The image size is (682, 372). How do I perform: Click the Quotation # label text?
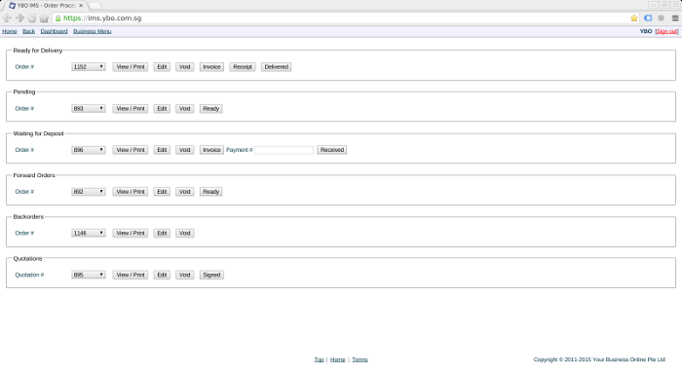point(29,275)
